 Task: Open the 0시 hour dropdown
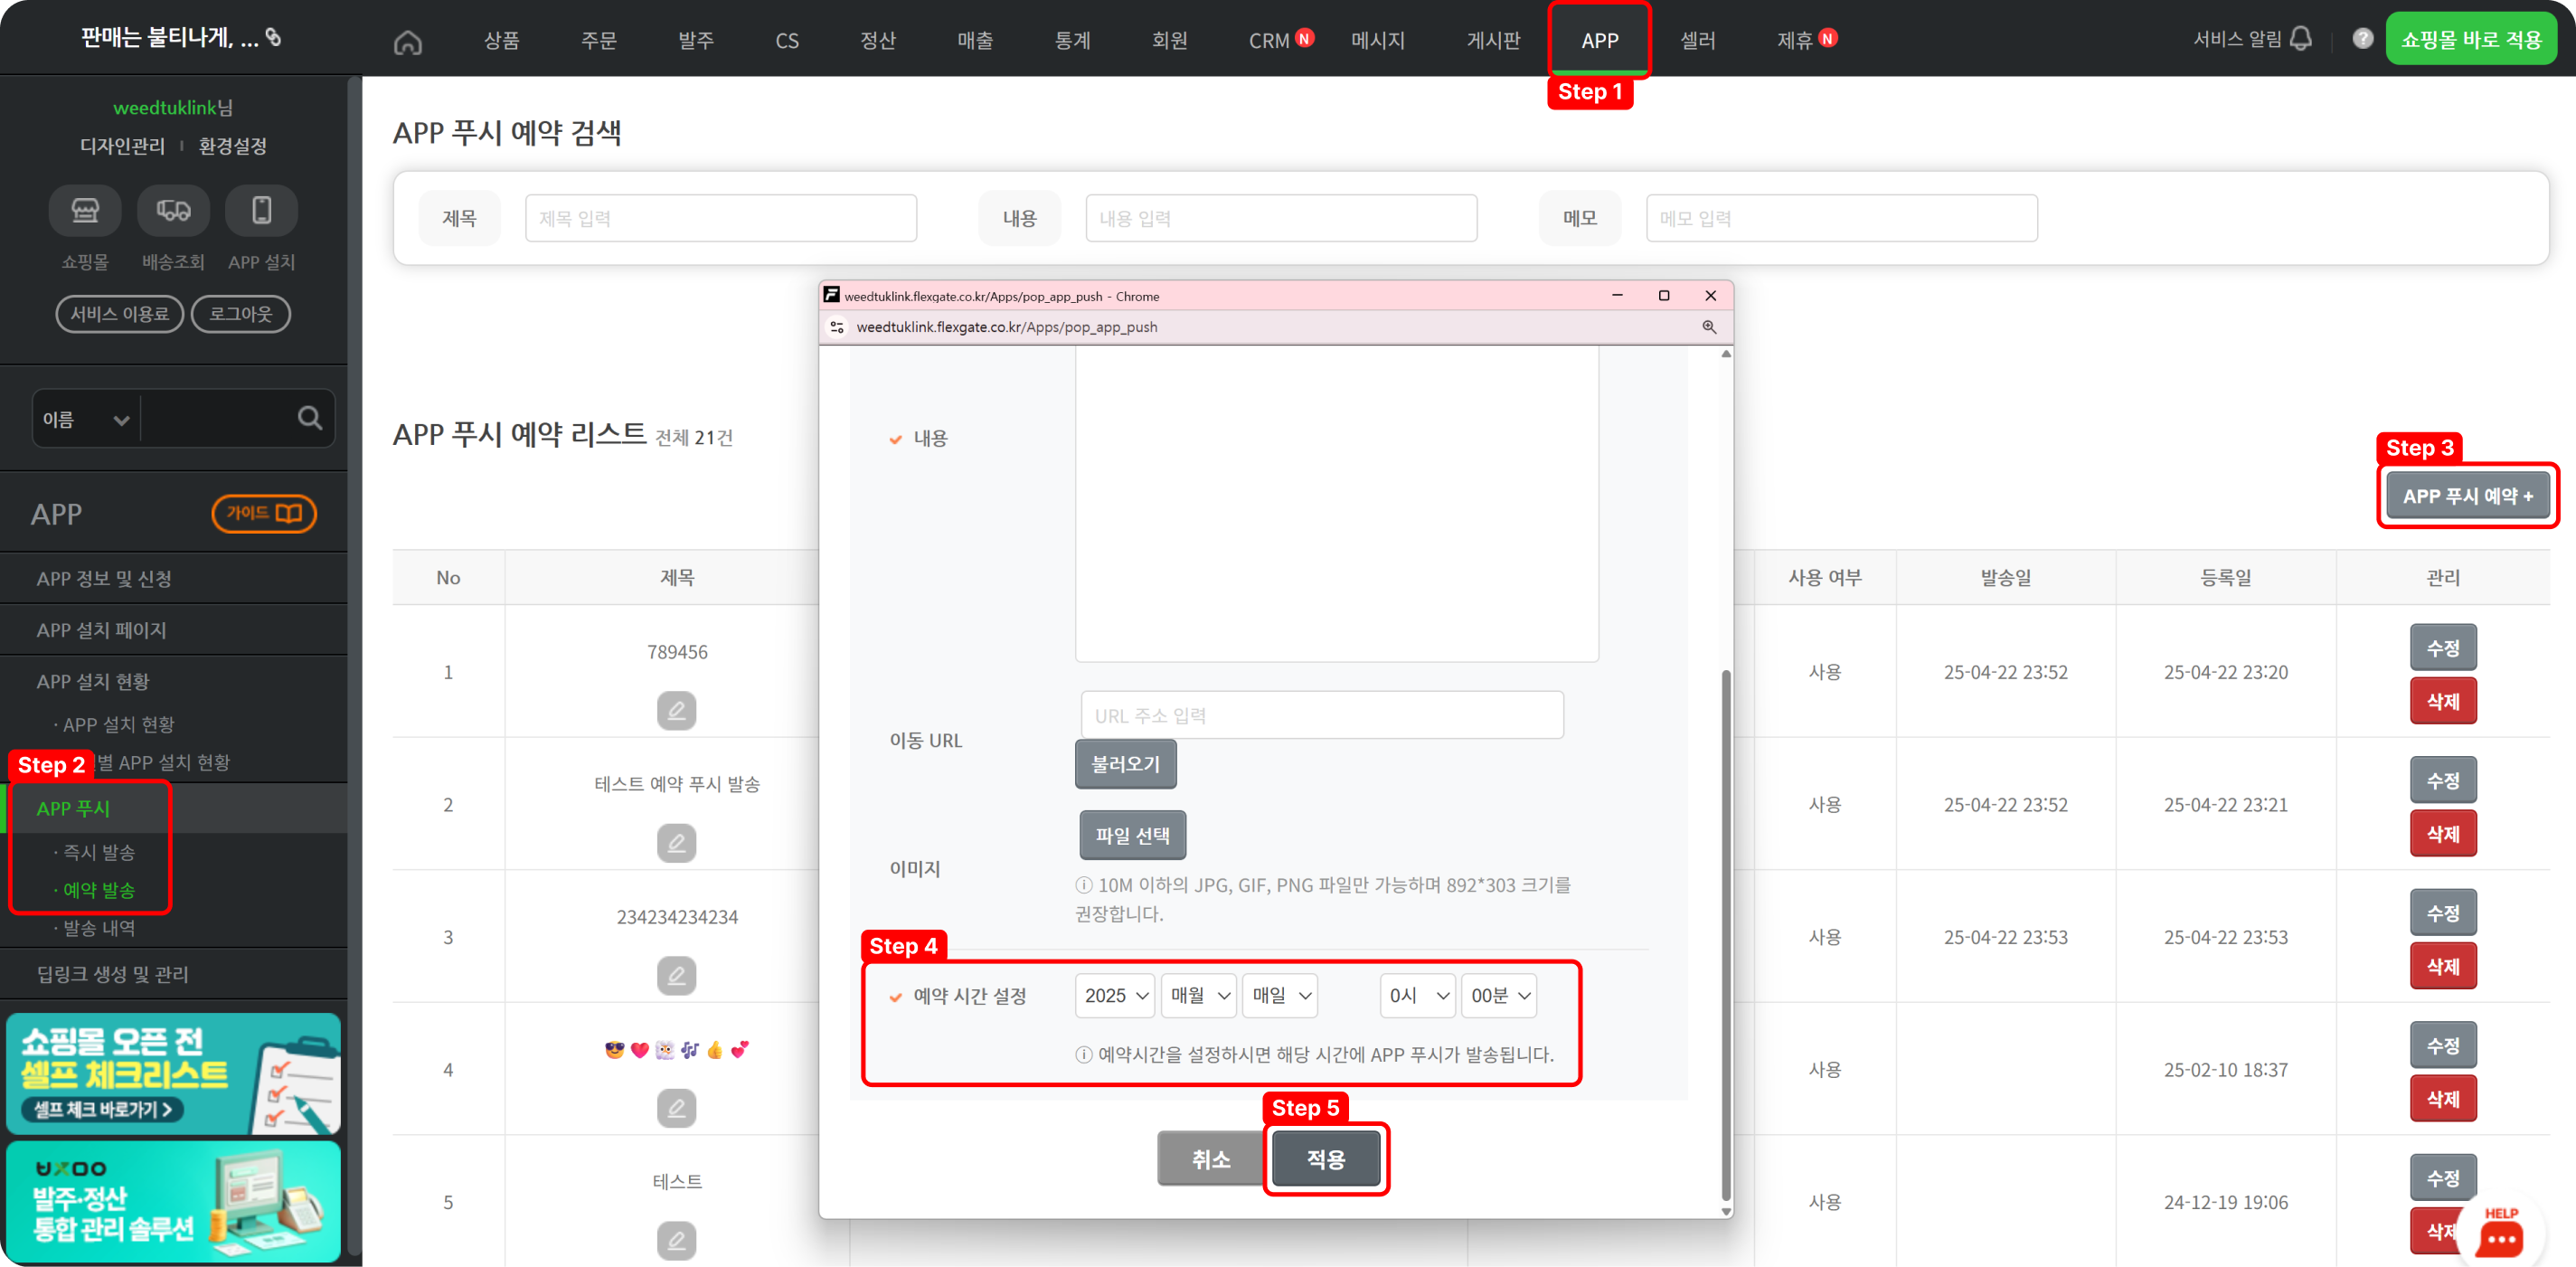[x=1418, y=995]
